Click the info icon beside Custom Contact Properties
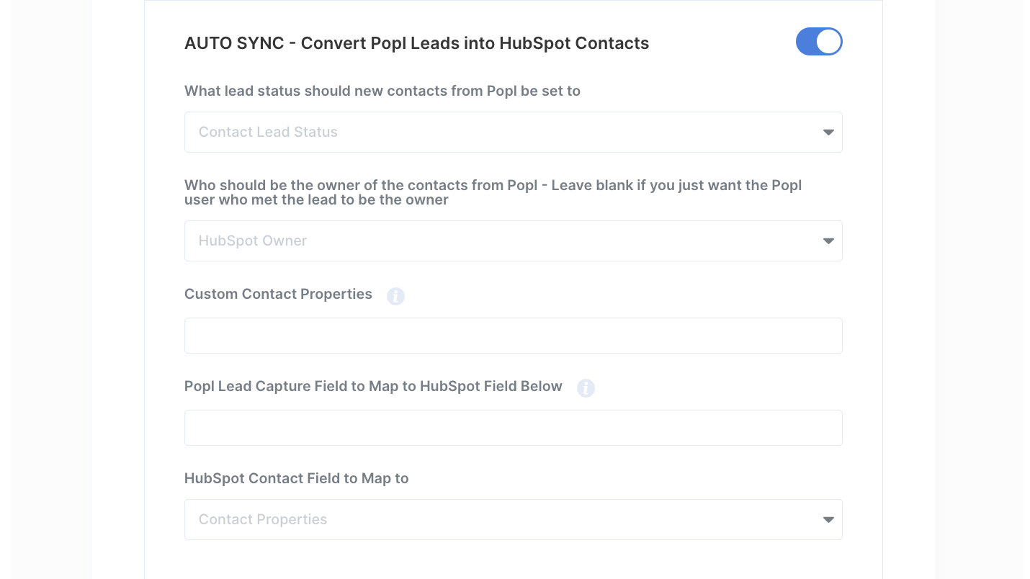 pos(395,296)
